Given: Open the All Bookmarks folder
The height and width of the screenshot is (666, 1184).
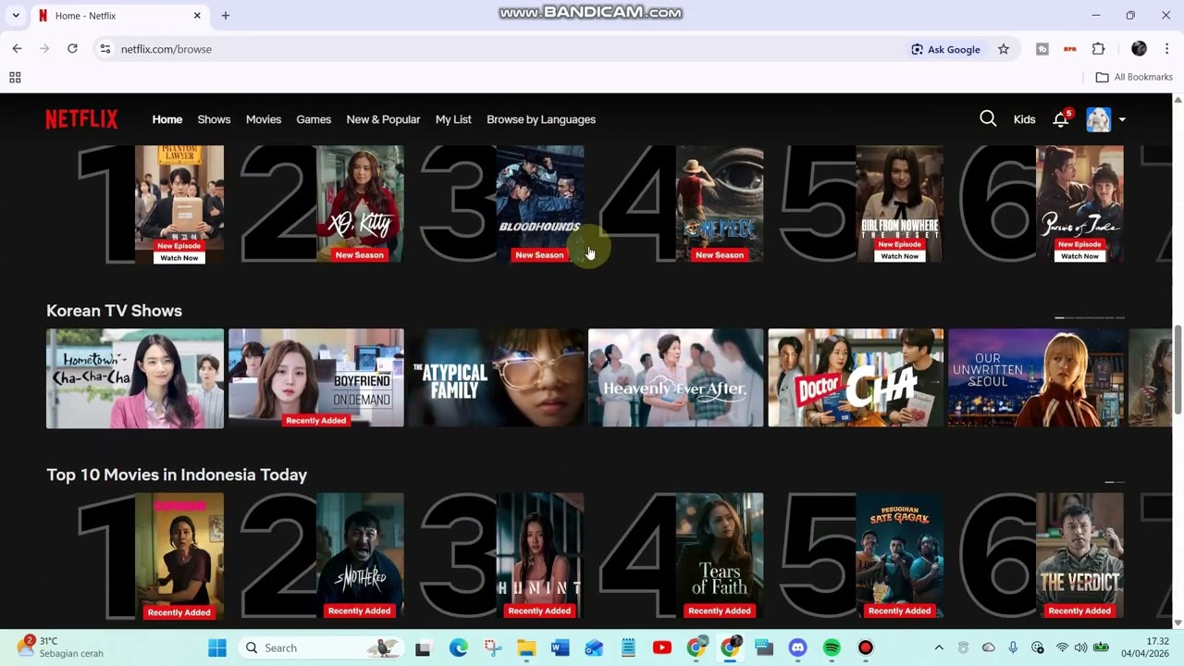Looking at the screenshot, I should click(1134, 78).
